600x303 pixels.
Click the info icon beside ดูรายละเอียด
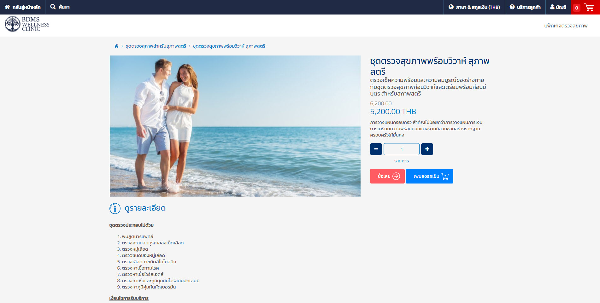click(x=115, y=208)
